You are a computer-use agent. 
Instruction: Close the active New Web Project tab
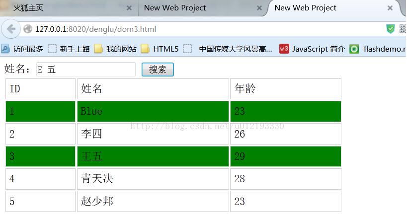pyautogui.click(x=390, y=8)
